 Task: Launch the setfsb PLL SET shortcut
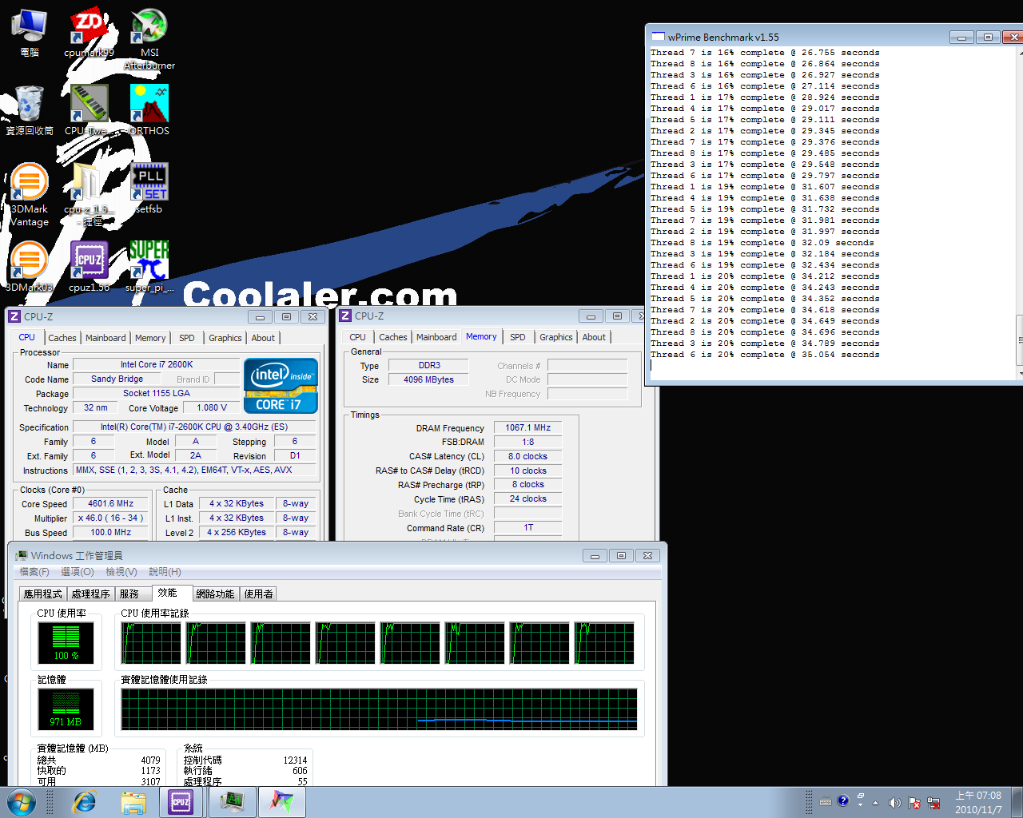pyautogui.click(x=149, y=189)
